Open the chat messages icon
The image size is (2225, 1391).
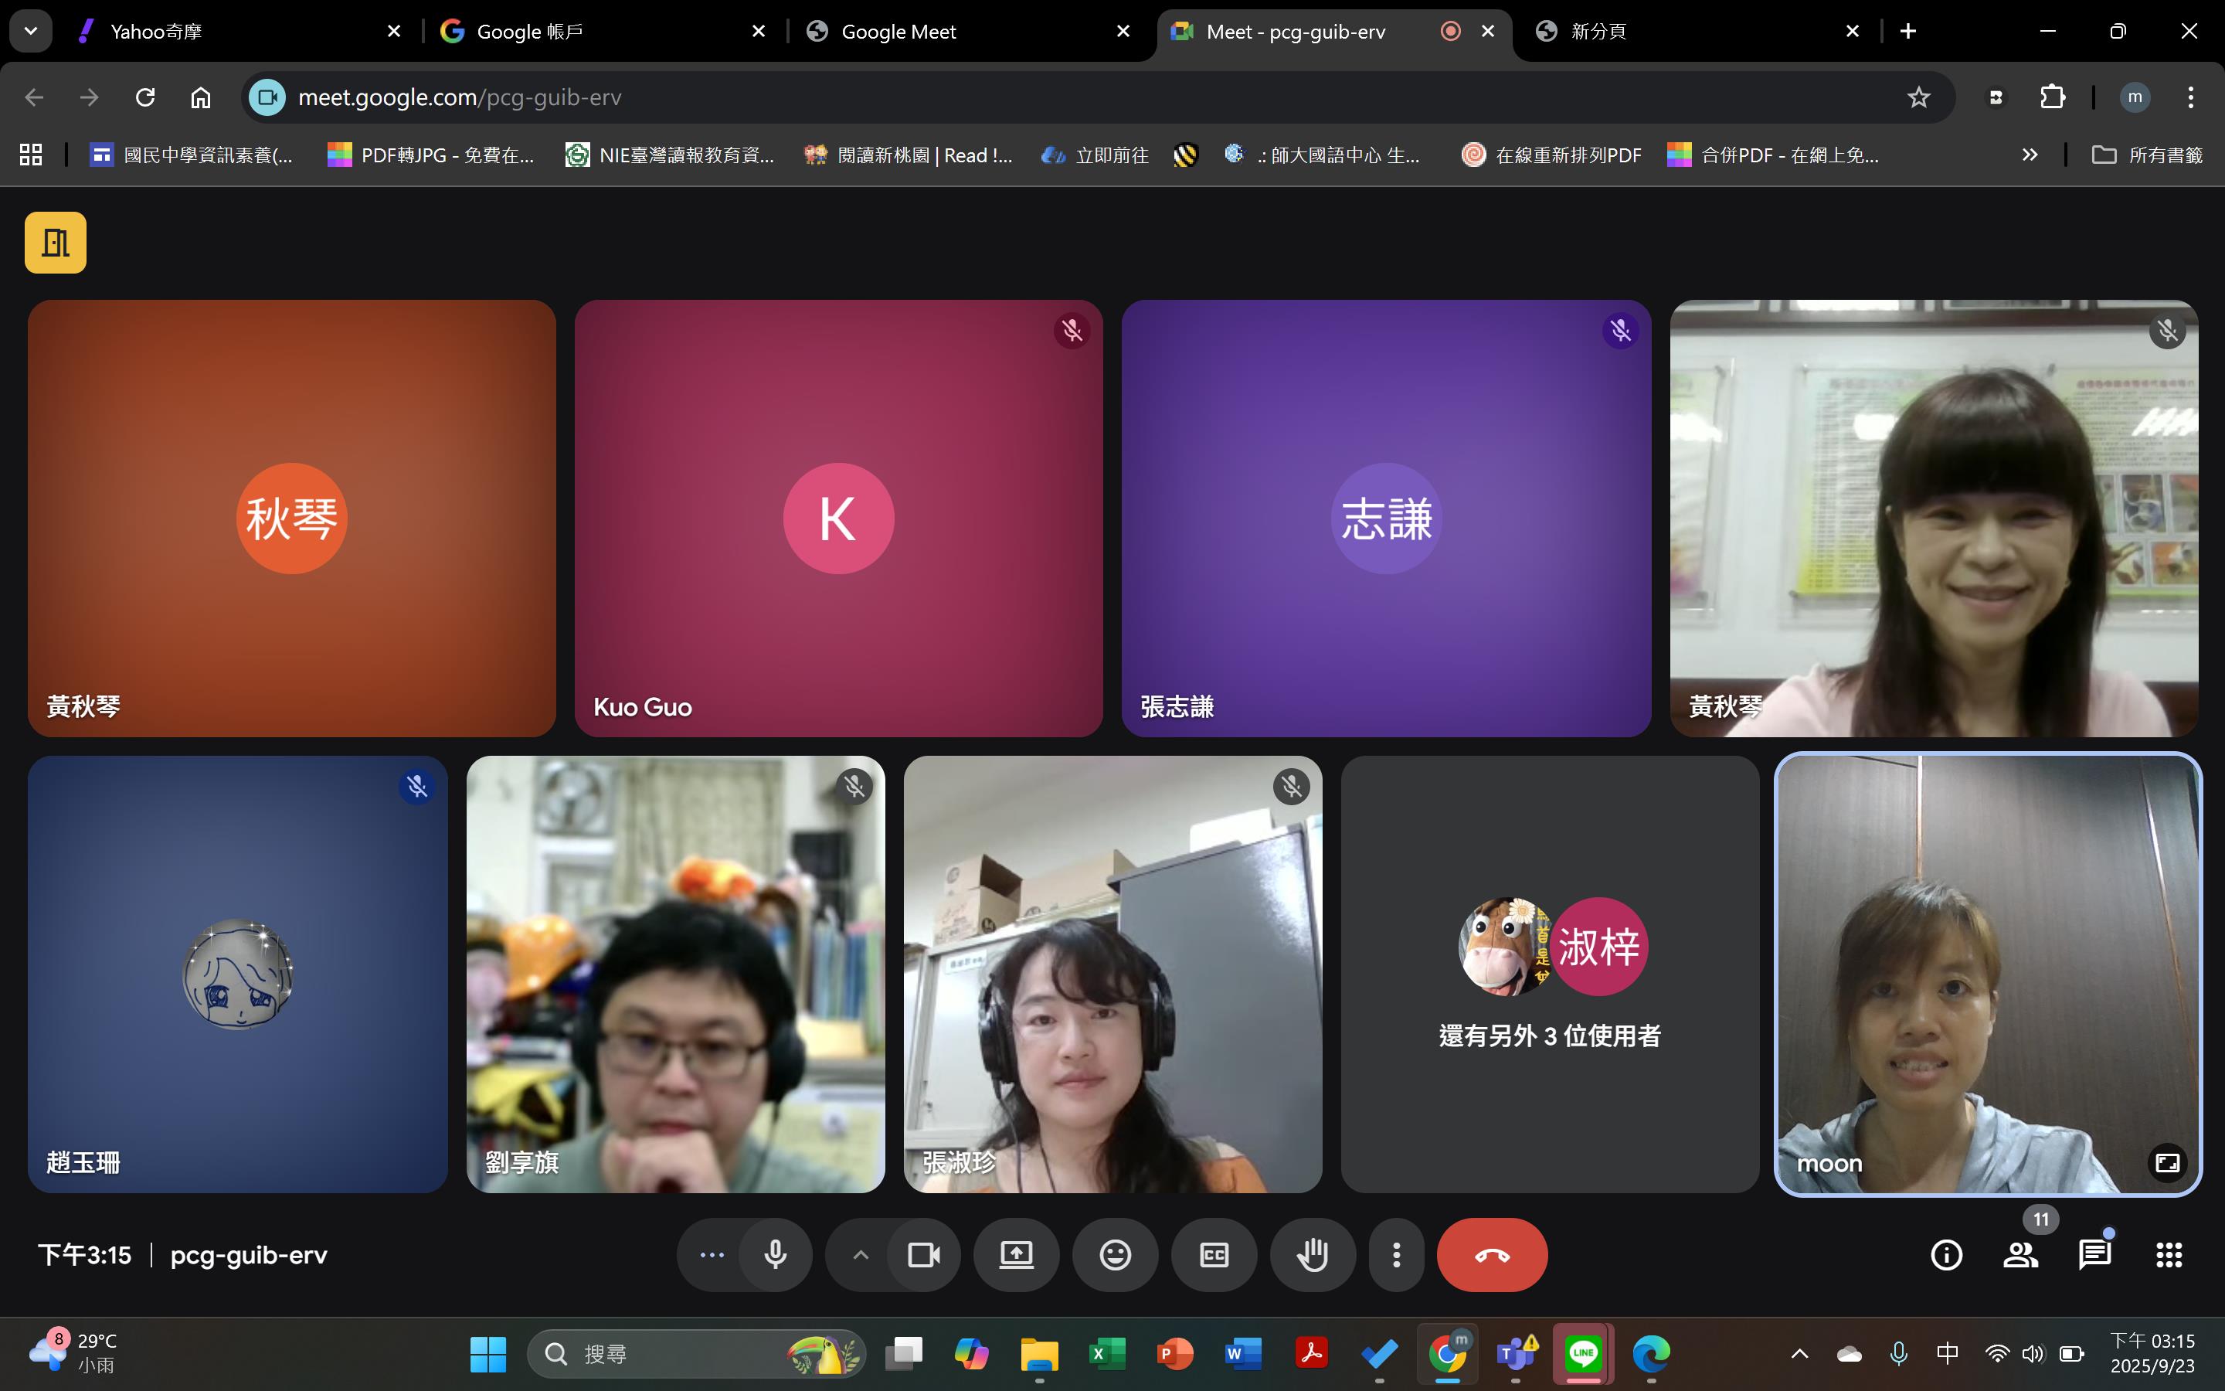click(2094, 1255)
